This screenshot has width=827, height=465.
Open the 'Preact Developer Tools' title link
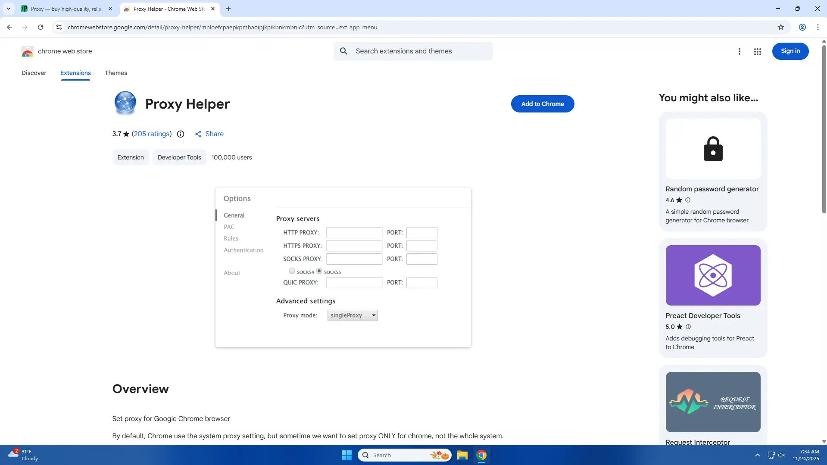pos(703,316)
